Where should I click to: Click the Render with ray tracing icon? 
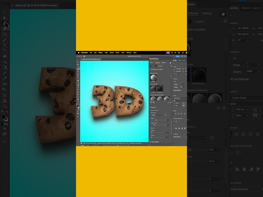[170, 63]
